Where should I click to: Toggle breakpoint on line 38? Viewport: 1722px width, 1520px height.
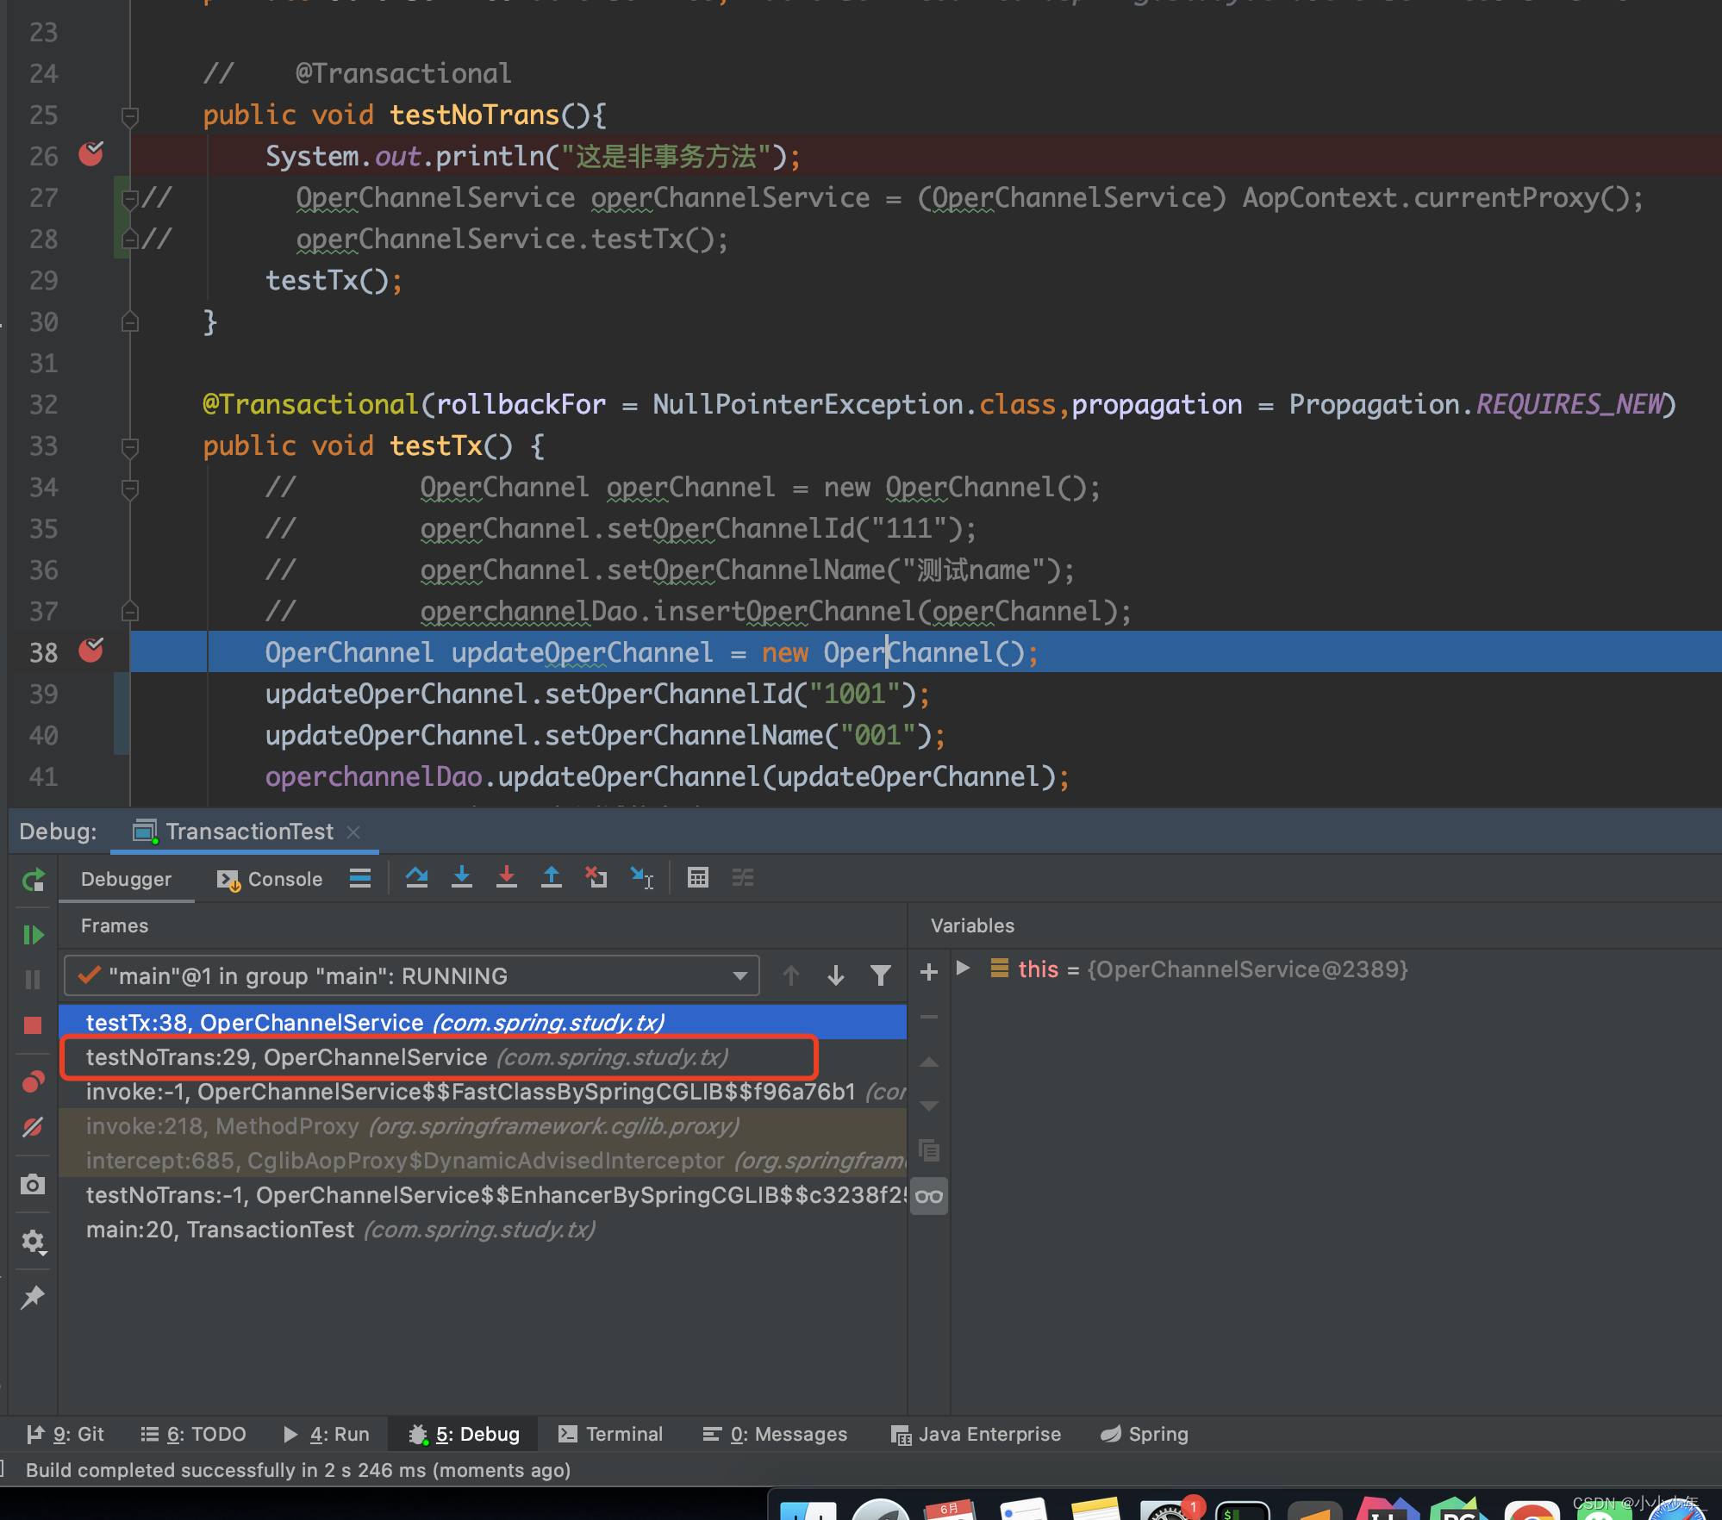click(90, 651)
